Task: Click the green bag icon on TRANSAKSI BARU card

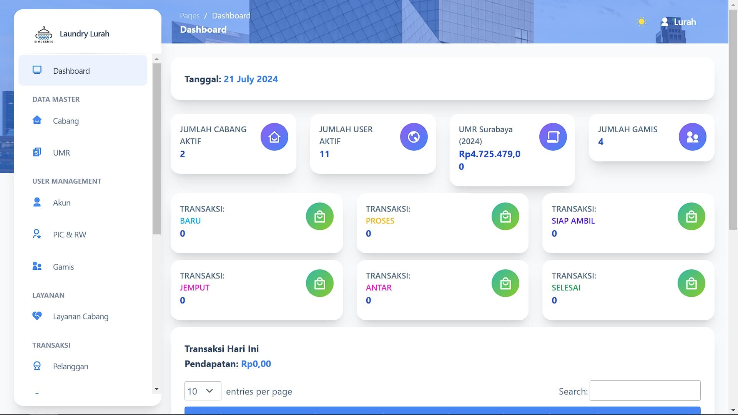Action: 319,216
